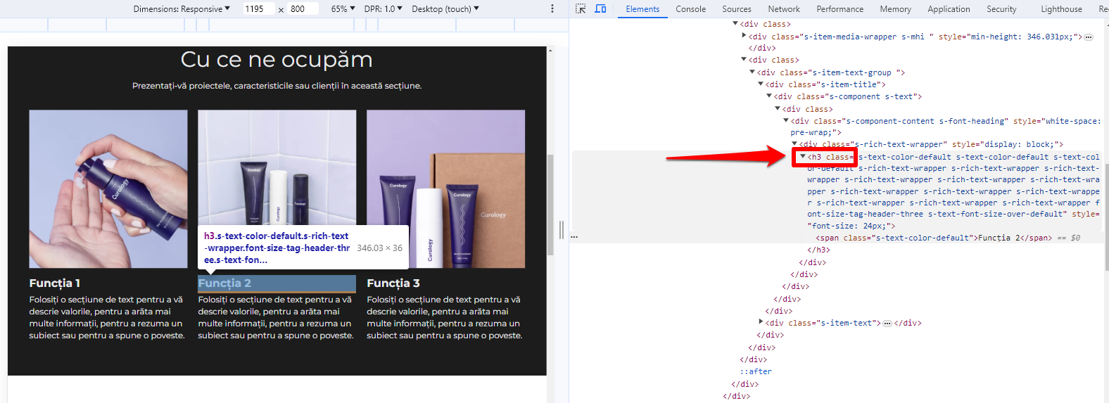Click the viewport width field showing 1195
The image size is (1109, 403).
pyautogui.click(x=258, y=9)
